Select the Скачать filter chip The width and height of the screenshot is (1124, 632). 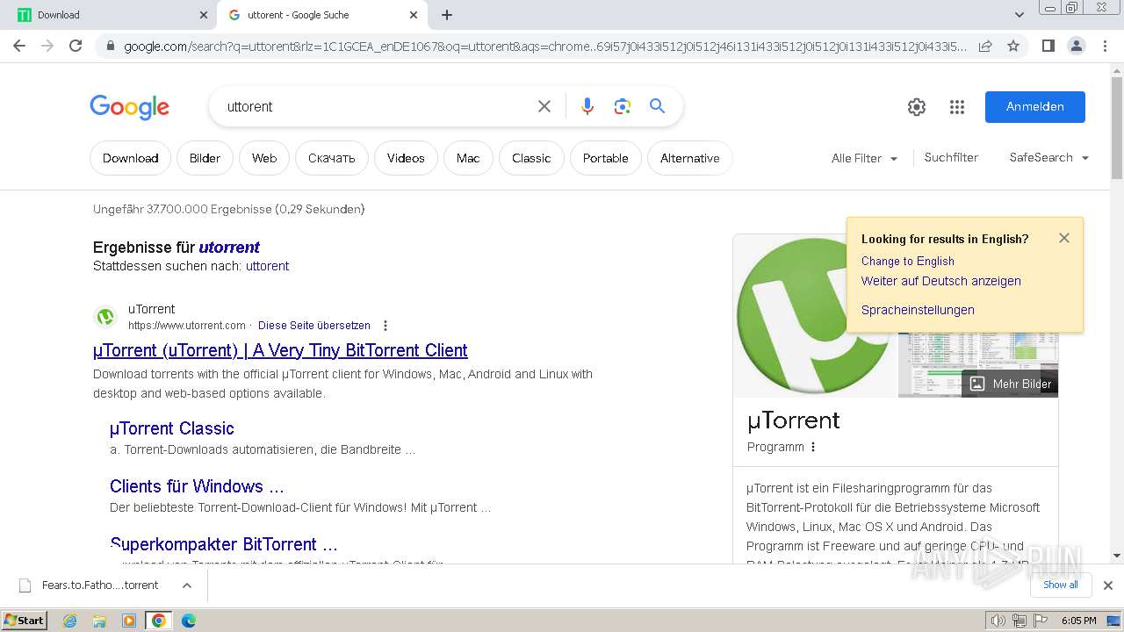click(x=332, y=158)
